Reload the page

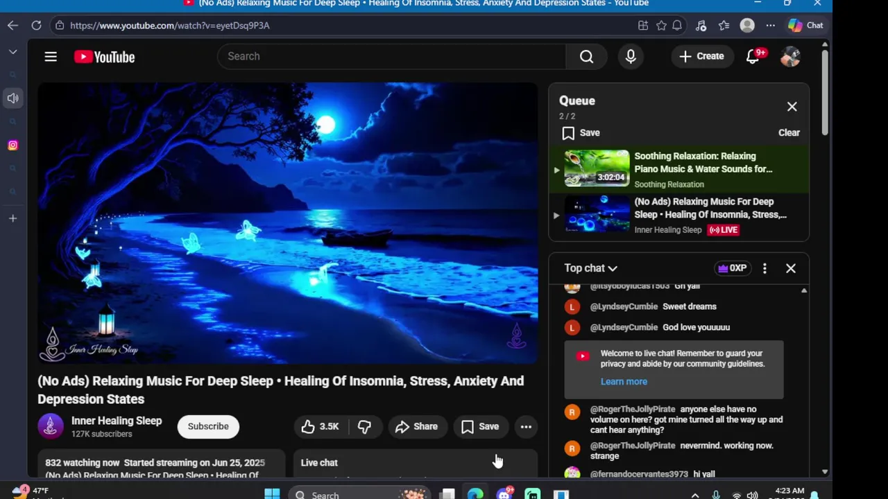click(36, 26)
